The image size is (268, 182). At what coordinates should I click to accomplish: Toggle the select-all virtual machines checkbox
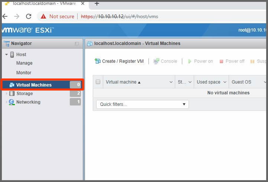coord(98,82)
